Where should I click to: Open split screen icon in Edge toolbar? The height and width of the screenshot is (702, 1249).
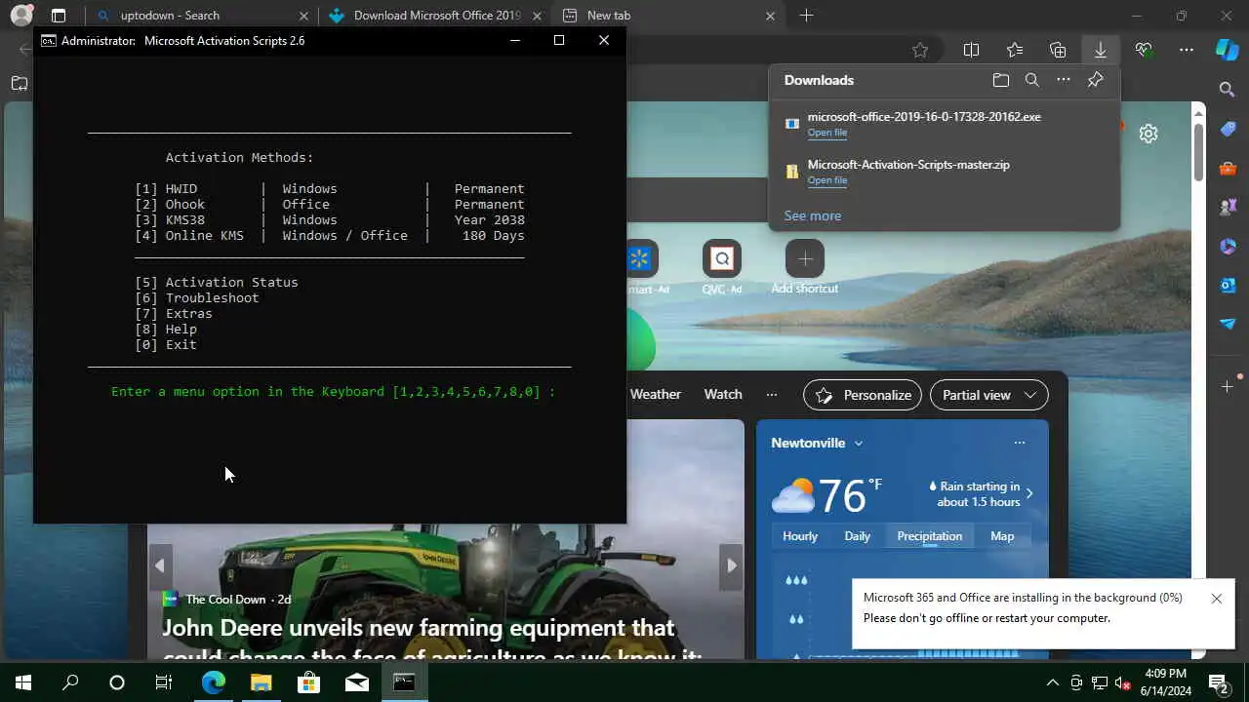971,50
